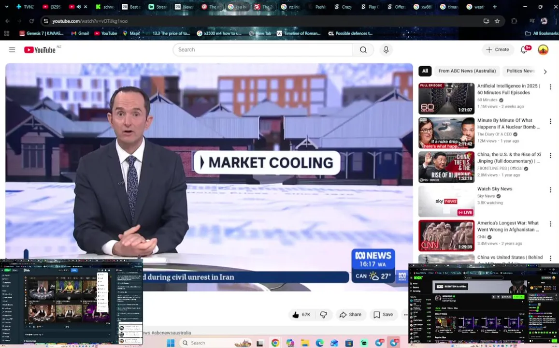
Task: Start voice search with microphone icon
Action: [386, 50]
